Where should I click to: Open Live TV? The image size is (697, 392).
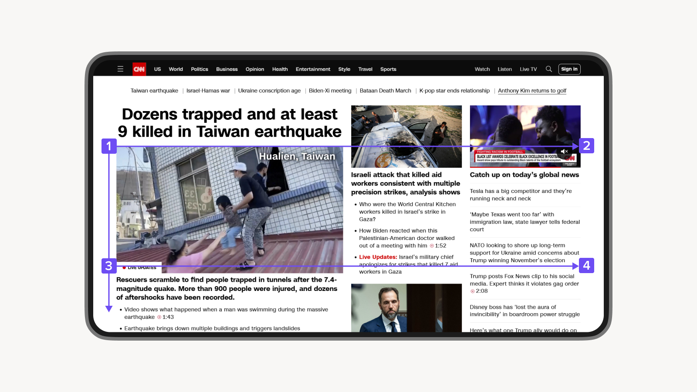click(x=528, y=69)
